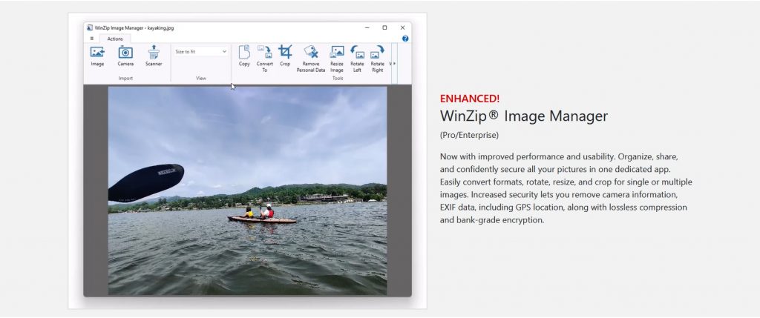Import a picture with the Image icon
The width and height of the screenshot is (760, 318).
pyautogui.click(x=97, y=56)
